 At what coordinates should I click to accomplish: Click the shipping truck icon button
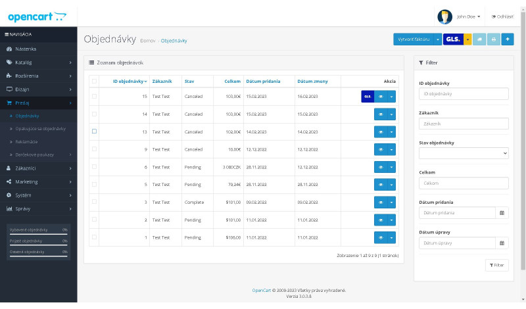479,39
